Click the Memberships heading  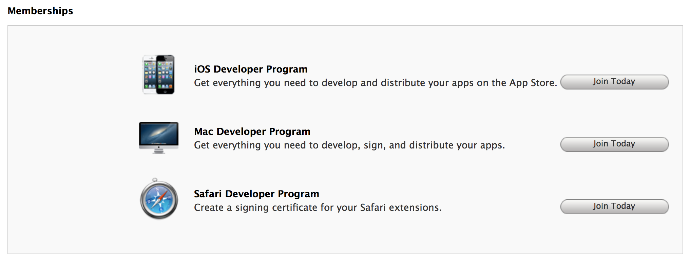pyautogui.click(x=40, y=11)
